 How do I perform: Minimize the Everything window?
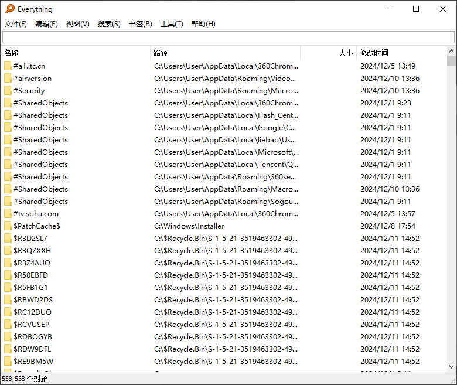(390, 9)
